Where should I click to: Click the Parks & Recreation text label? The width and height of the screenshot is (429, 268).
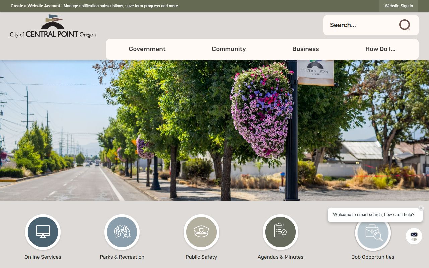pos(122,257)
